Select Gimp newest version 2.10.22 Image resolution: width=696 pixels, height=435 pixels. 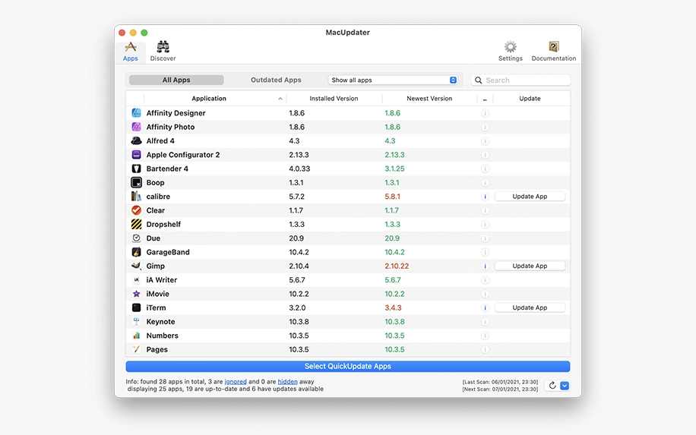(x=397, y=266)
